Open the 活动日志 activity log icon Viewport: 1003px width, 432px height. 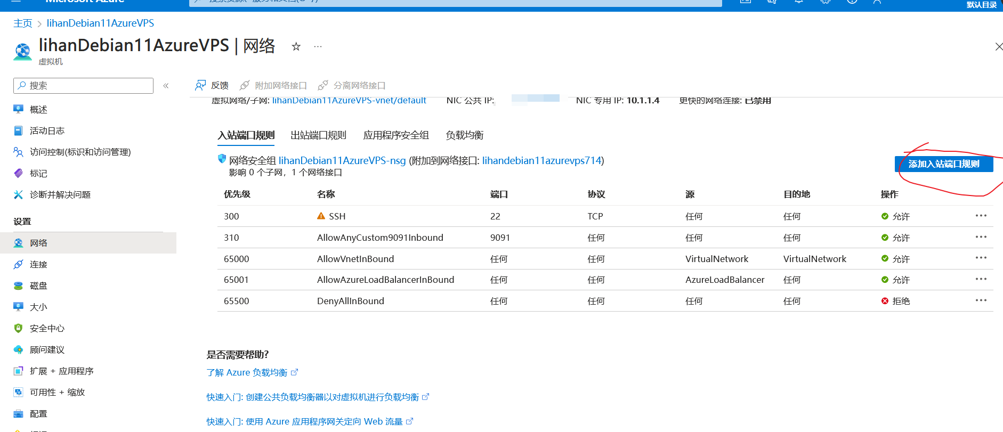[x=18, y=131]
